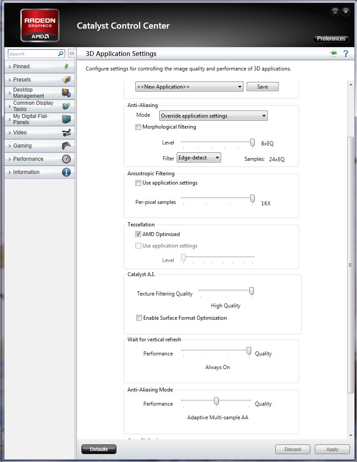Open the Preferences menu
The image size is (357, 462).
[331, 39]
